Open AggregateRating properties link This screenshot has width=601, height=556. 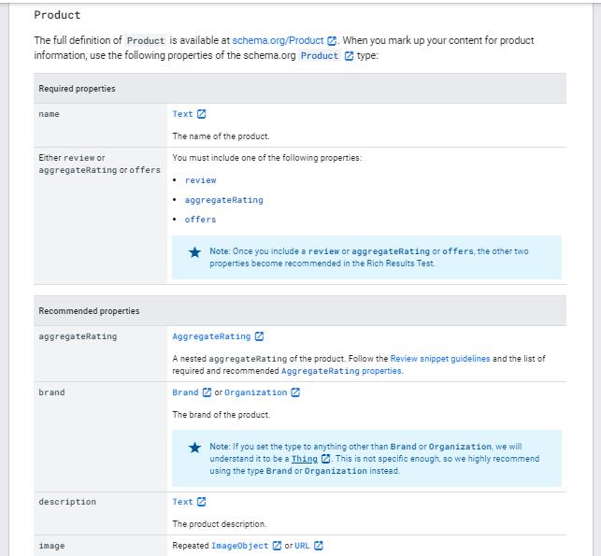click(x=341, y=371)
